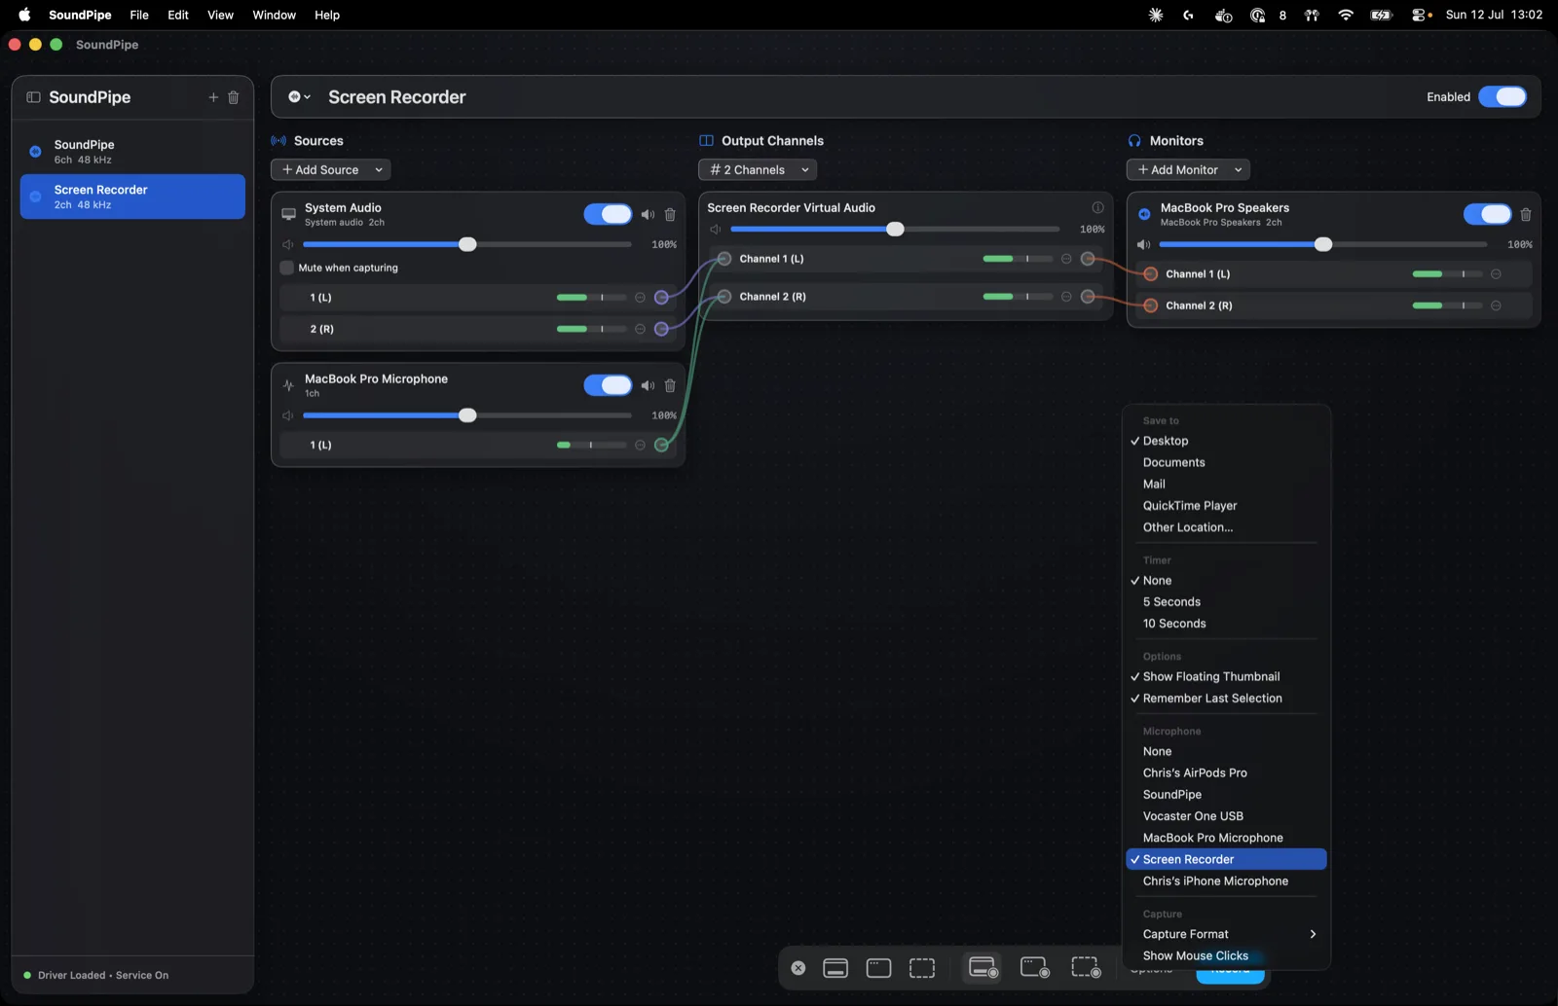Select None under Microphone
Image resolution: width=1558 pixels, height=1006 pixels.
1157,751
